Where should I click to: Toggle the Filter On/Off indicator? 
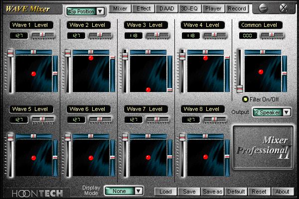245,99
